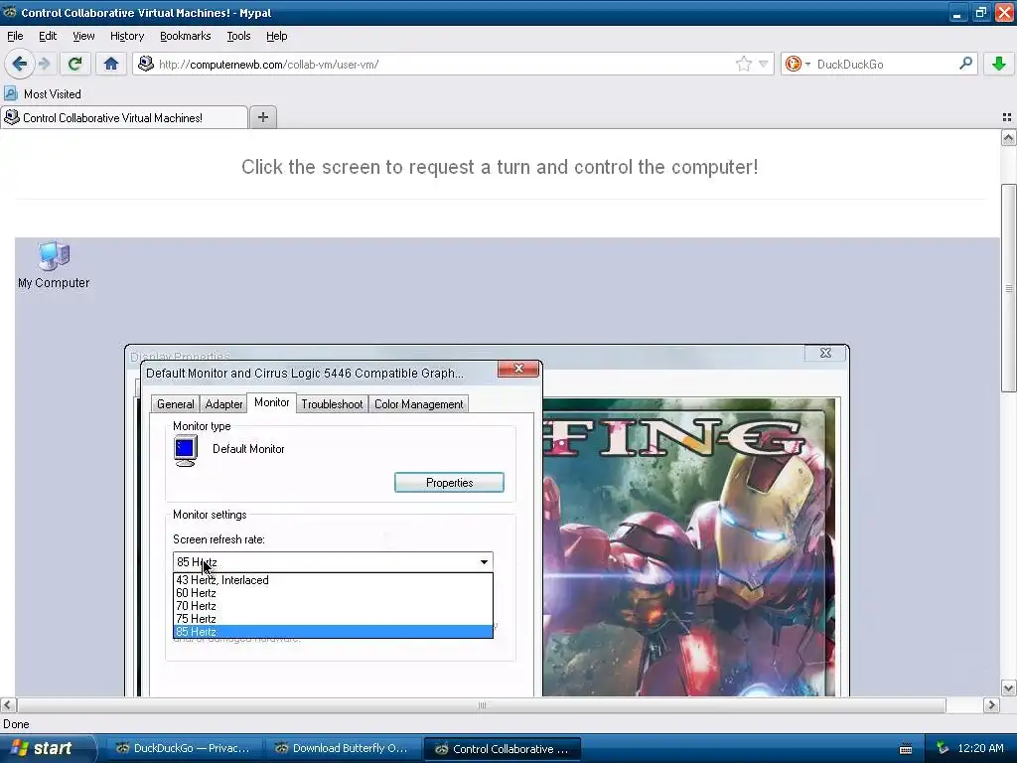Switch to DuckDuckGo taskbar window
The image size is (1017, 763).
click(184, 748)
